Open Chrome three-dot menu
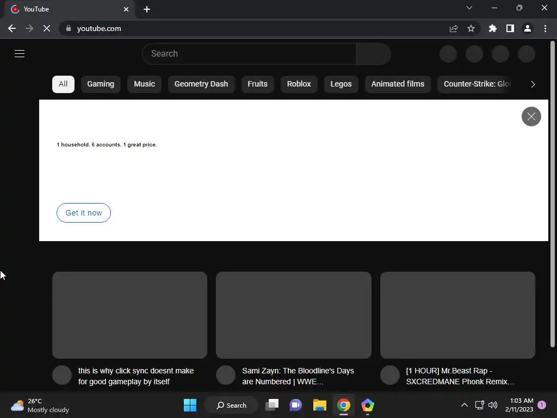The image size is (557, 418). [545, 28]
